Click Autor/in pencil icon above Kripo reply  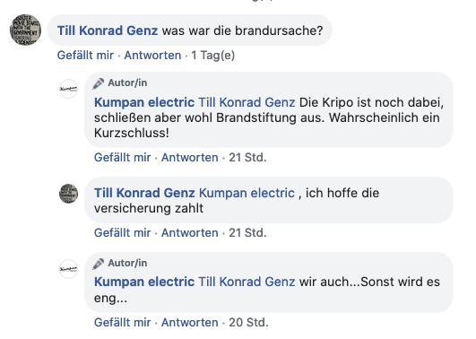[99, 83]
